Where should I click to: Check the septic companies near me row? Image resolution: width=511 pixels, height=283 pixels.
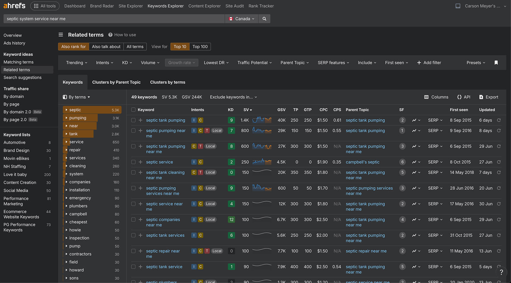(133, 220)
